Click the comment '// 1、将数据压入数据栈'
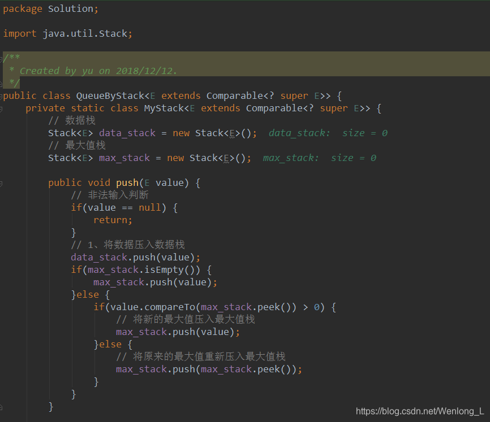 coord(128,245)
